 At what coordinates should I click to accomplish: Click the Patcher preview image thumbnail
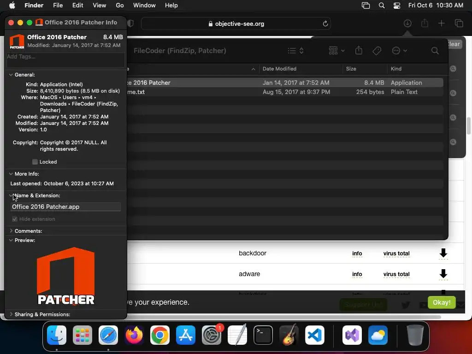65,276
